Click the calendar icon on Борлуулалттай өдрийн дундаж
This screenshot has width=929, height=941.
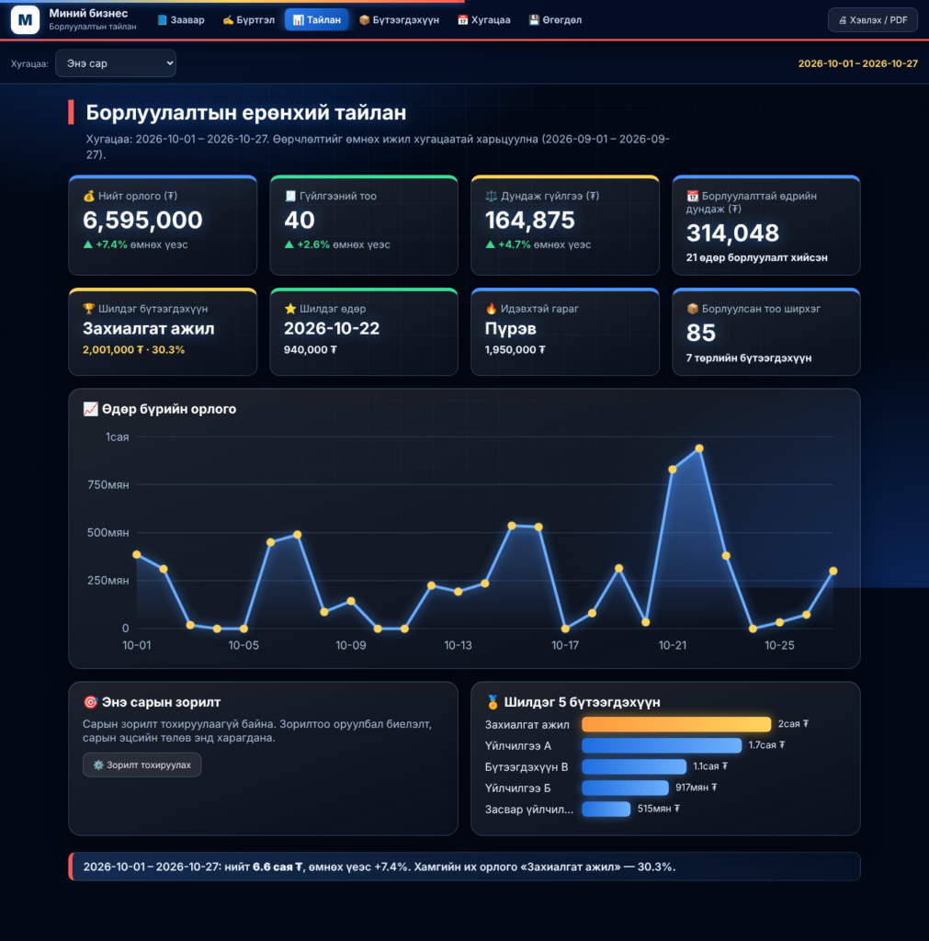pyautogui.click(x=693, y=196)
